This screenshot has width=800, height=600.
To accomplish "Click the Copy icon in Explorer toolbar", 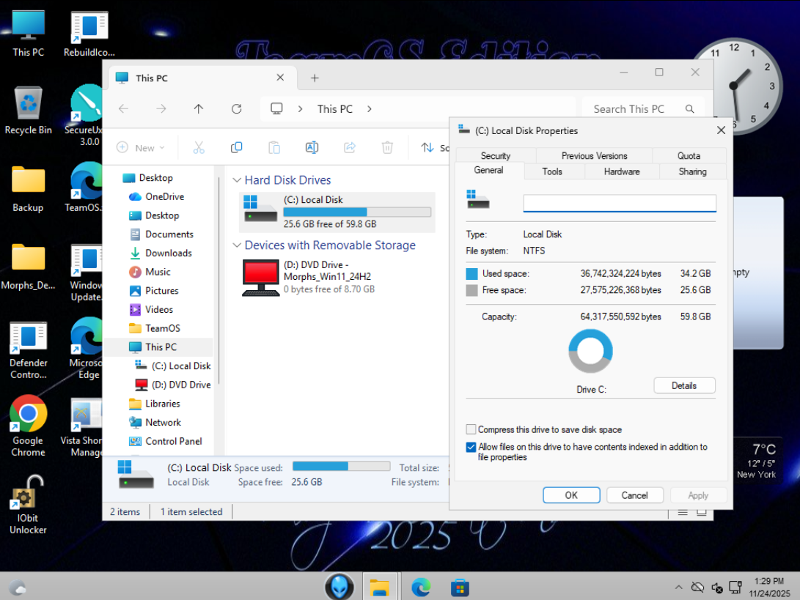I will pyautogui.click(x=236, y=147).
